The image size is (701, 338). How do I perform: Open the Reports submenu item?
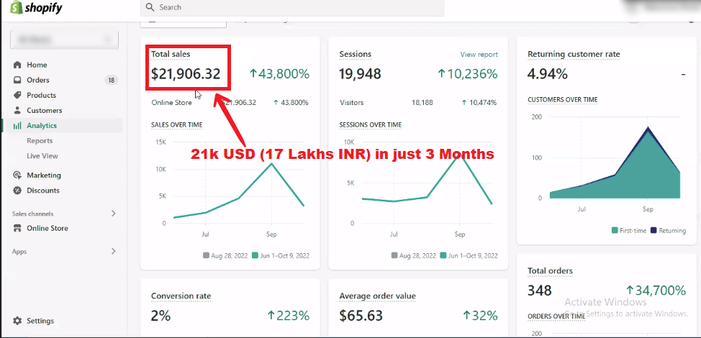pos(40,141)
